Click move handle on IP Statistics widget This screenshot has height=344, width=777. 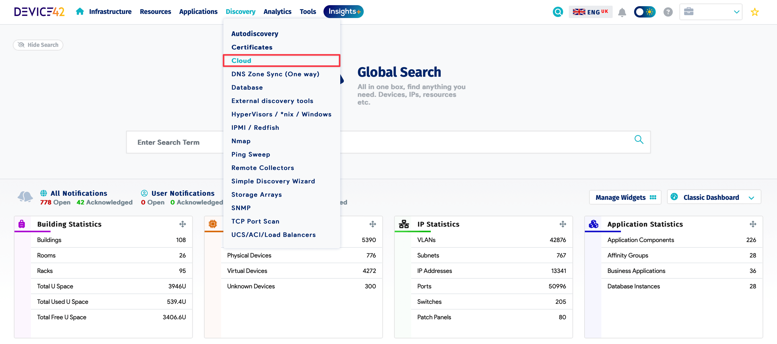click(563, 224)
